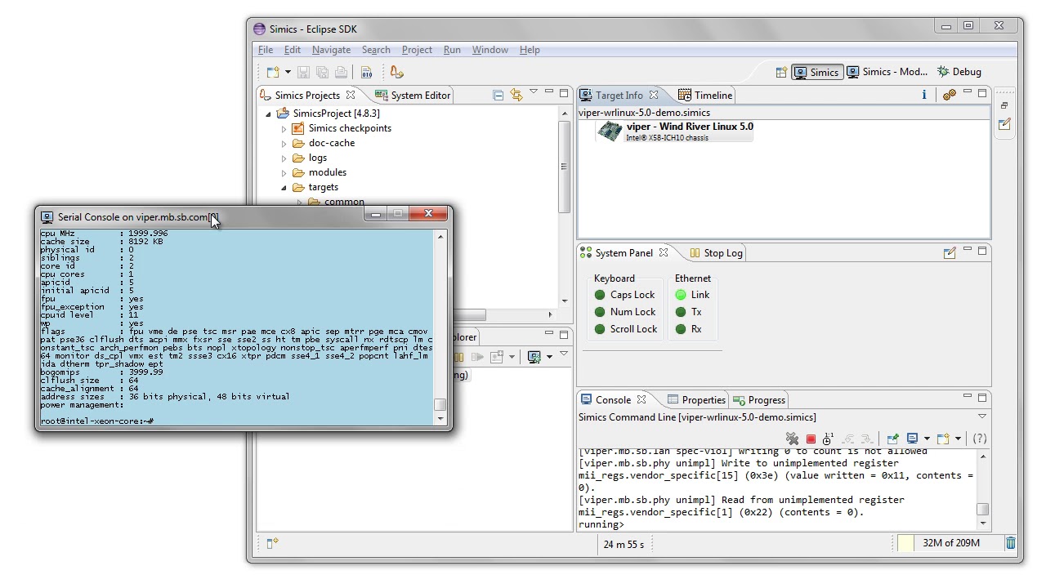The image size is (1046, 588).
Task: Click the Disconnect icon in Console toolbar
Action: [x=792, y=439]
